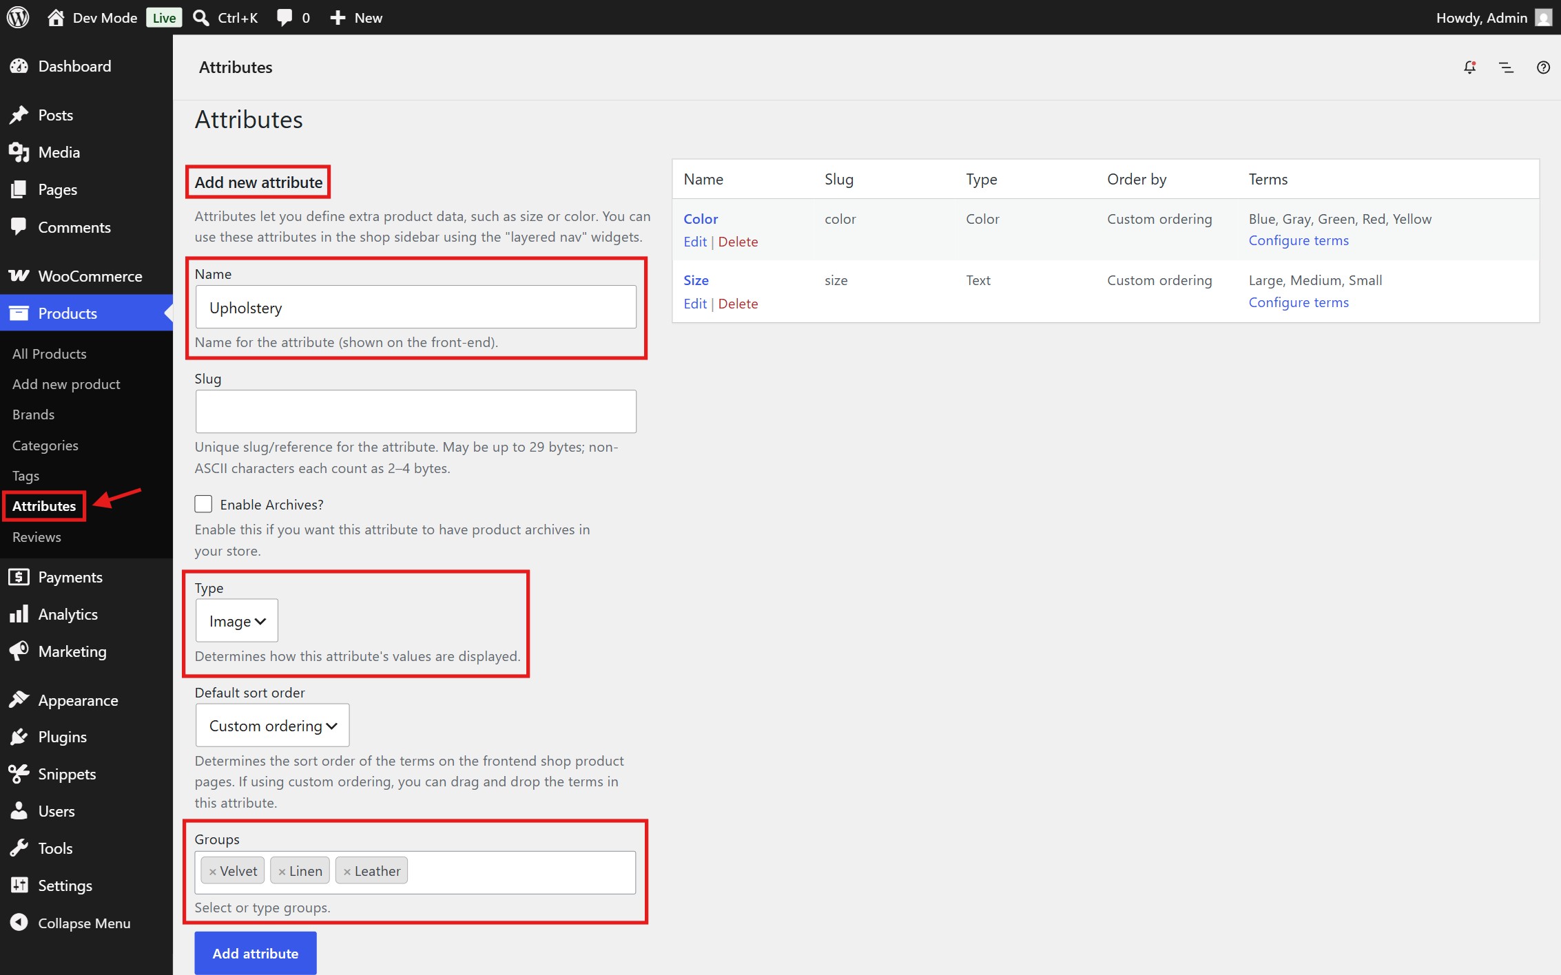
Task: Open Configure terms for Size
Action: click(x=1299, y=302)
